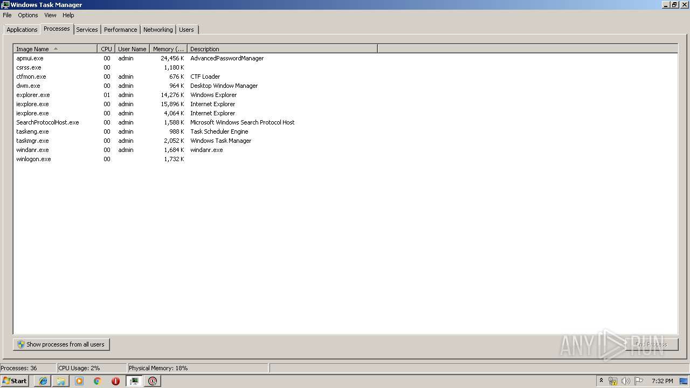Viewport: 690px width, 388px height.
Task: Sort by the CPU column header
Action: coord(106,49)
